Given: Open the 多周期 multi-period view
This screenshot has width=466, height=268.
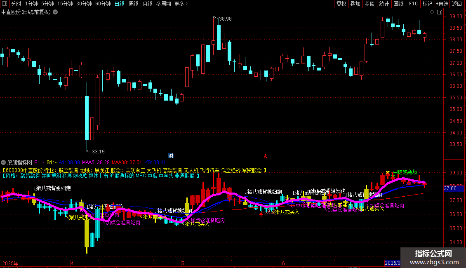Looking at the screenshot, I should [x=163, y=4].
